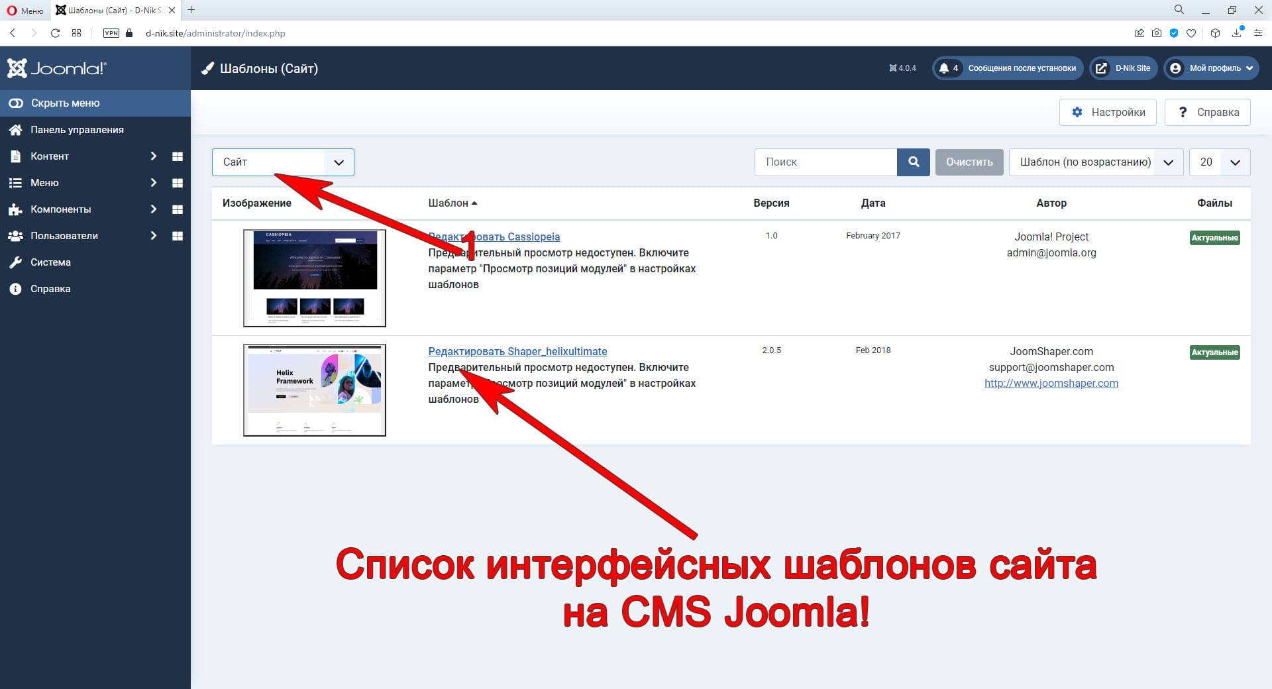Focus the Поиск search field
Screen dimensions: 1272x689
click(825, 162)
